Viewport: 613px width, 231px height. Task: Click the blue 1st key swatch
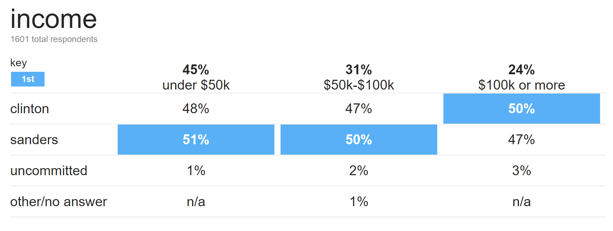coord(28,79)
